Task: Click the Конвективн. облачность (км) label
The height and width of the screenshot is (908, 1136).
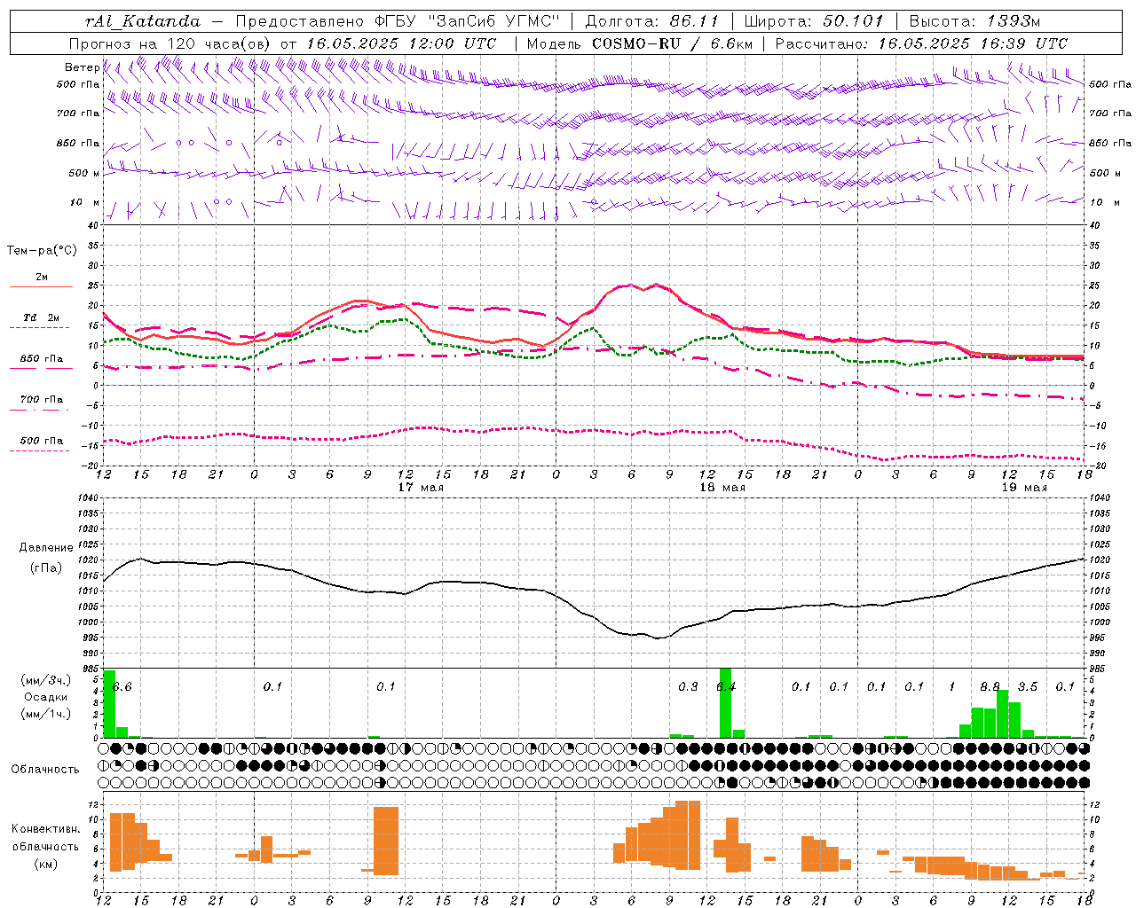Action: click(45, 846)
